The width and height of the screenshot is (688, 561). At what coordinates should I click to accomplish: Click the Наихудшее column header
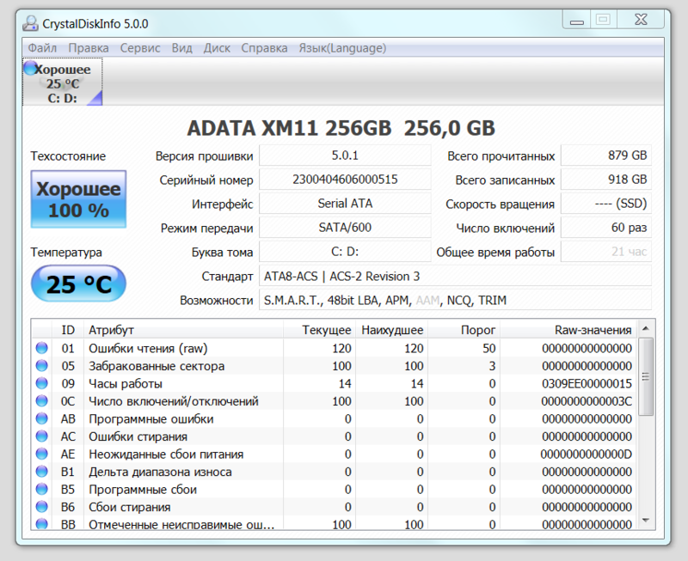(x=392, y=330)
